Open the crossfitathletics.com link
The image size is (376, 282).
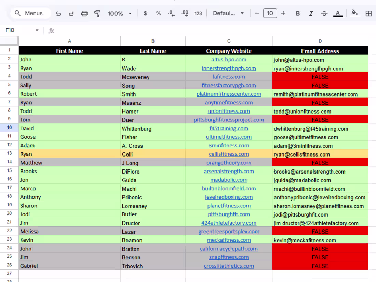point(229,266)
